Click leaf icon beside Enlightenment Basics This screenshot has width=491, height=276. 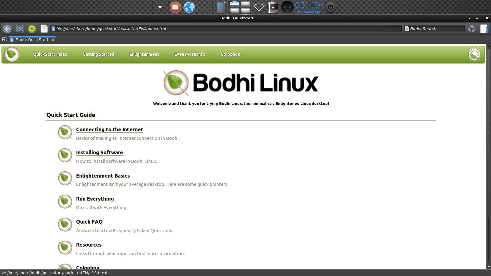[x=65, y=178]
